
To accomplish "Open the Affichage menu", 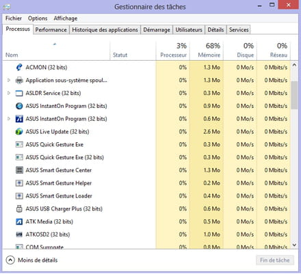I will [66, 18].
